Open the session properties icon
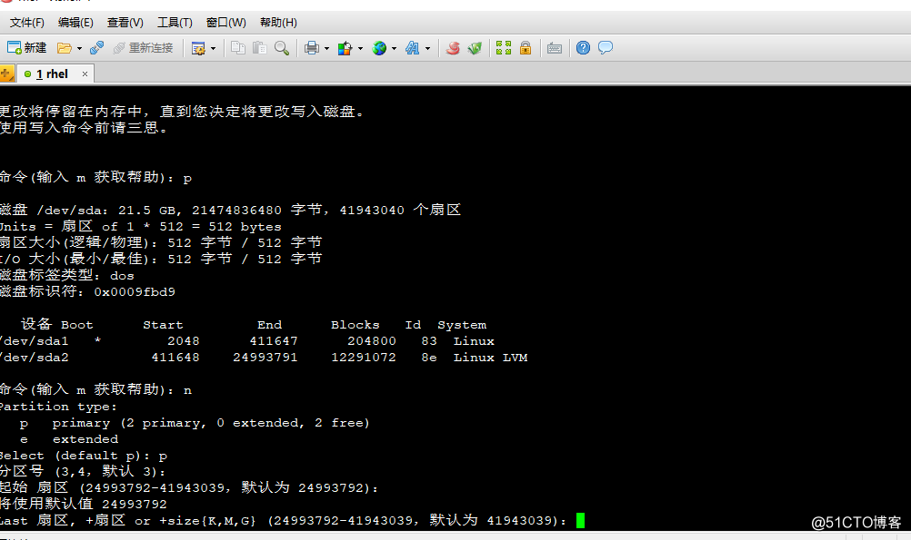This screenshot has width=911, height=540. [198, 48]
